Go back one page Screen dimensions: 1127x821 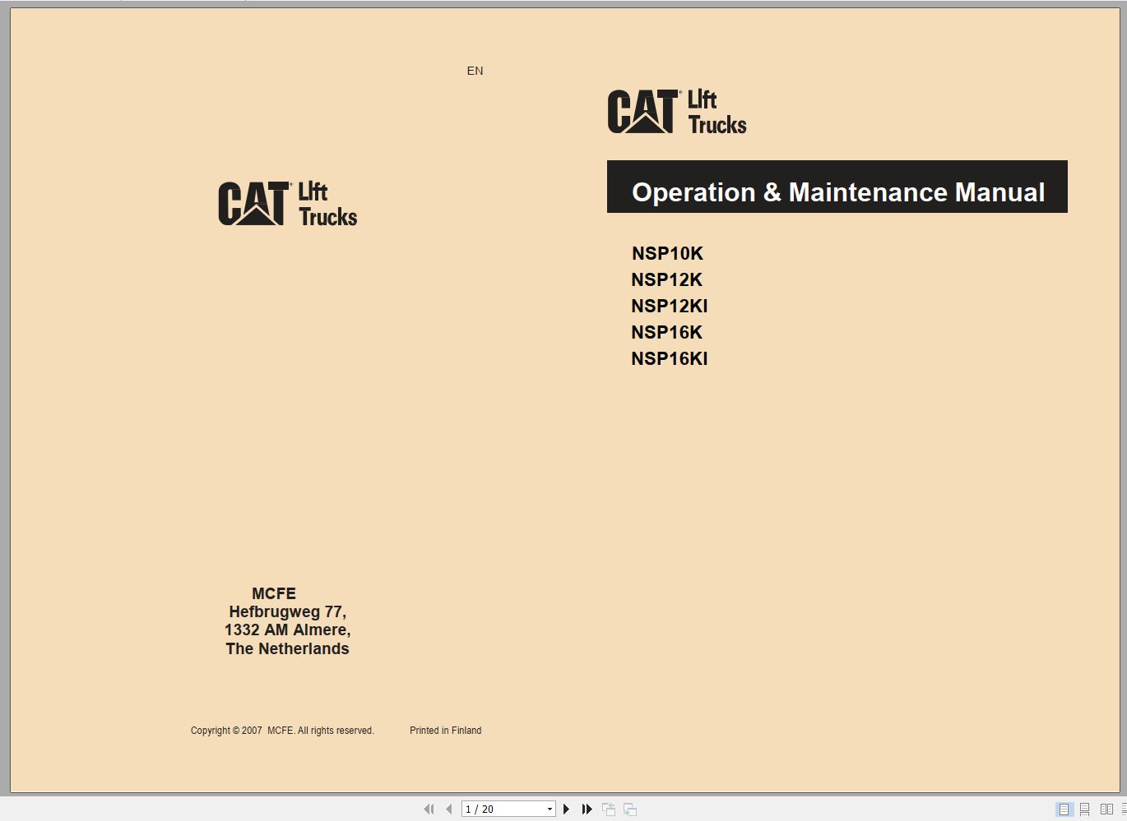(x=448, y=809)
